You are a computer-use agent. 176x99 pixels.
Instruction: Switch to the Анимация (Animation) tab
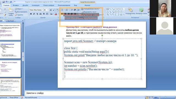35,5
